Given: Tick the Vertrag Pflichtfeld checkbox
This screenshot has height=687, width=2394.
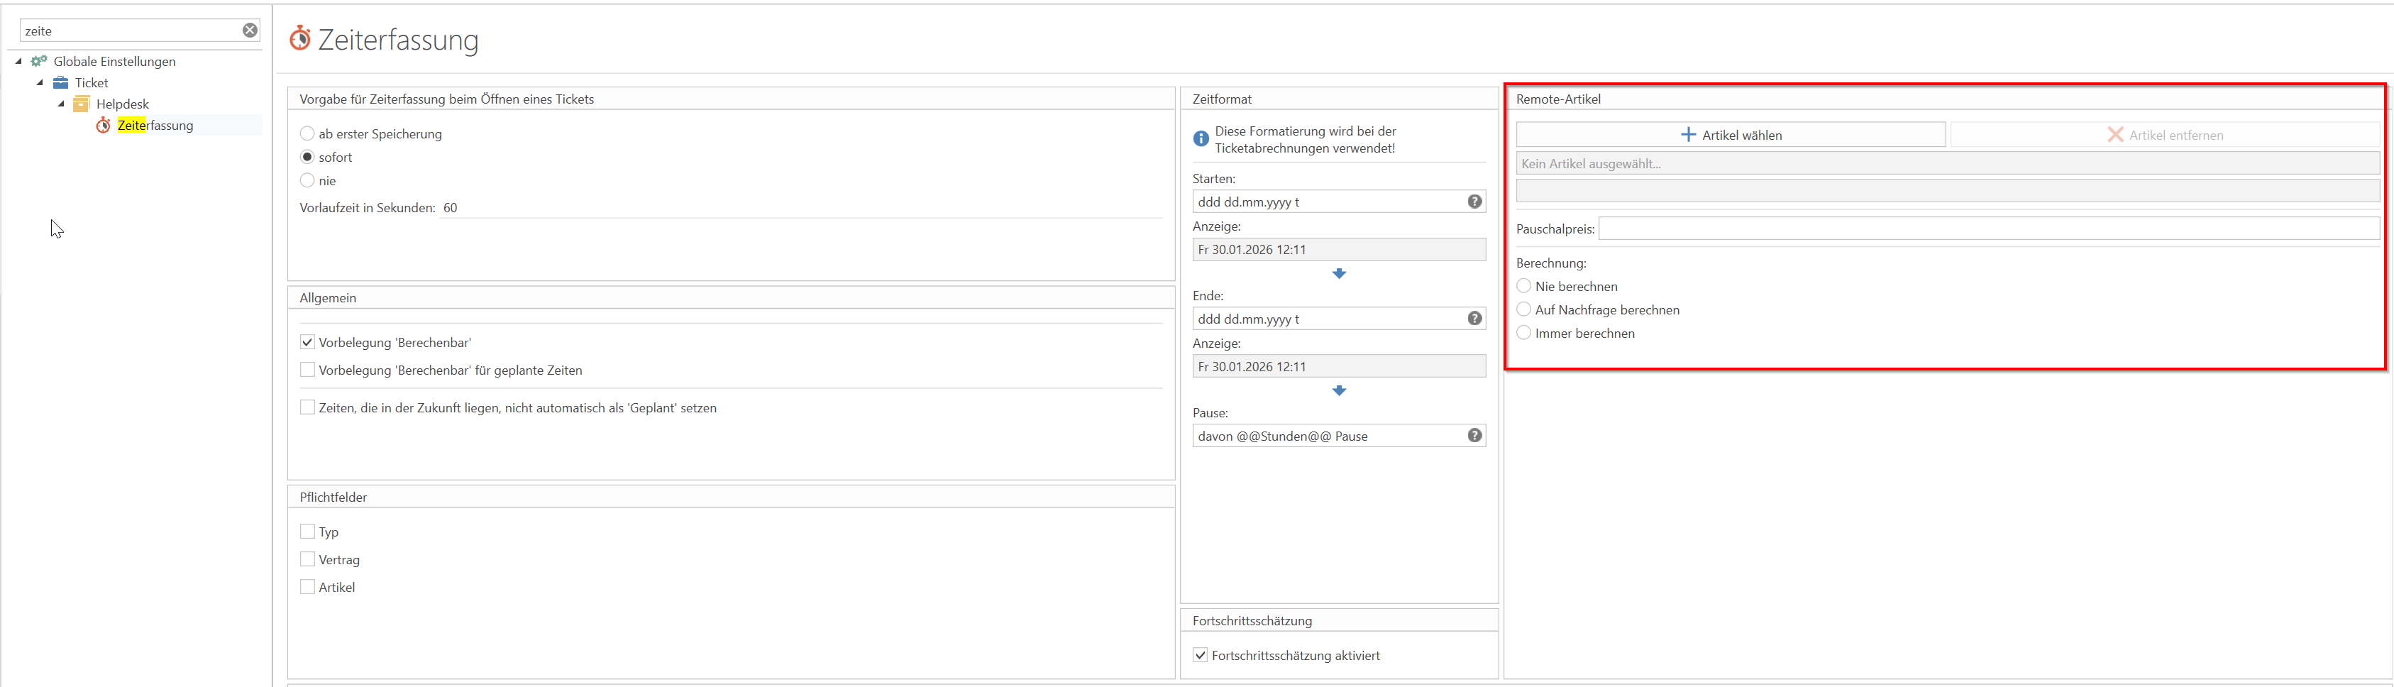Looking at the screenshot, I should 308,560.
